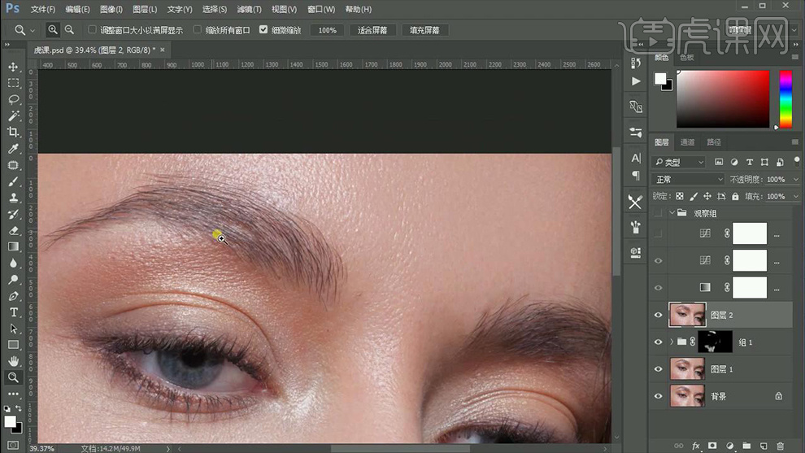This screenshot has width=805, height=453.
Task: Select the Clone Stamp tool
Action: [13, 198]
